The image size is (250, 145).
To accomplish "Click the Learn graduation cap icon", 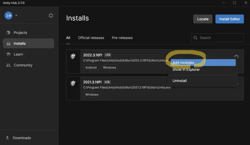I will coord(8,54).
